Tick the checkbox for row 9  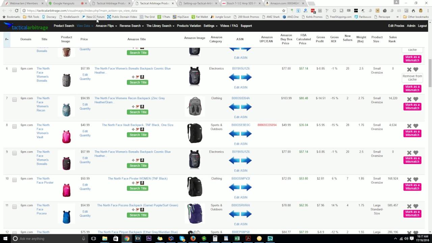pyautogui.click(x=15, y=153)
